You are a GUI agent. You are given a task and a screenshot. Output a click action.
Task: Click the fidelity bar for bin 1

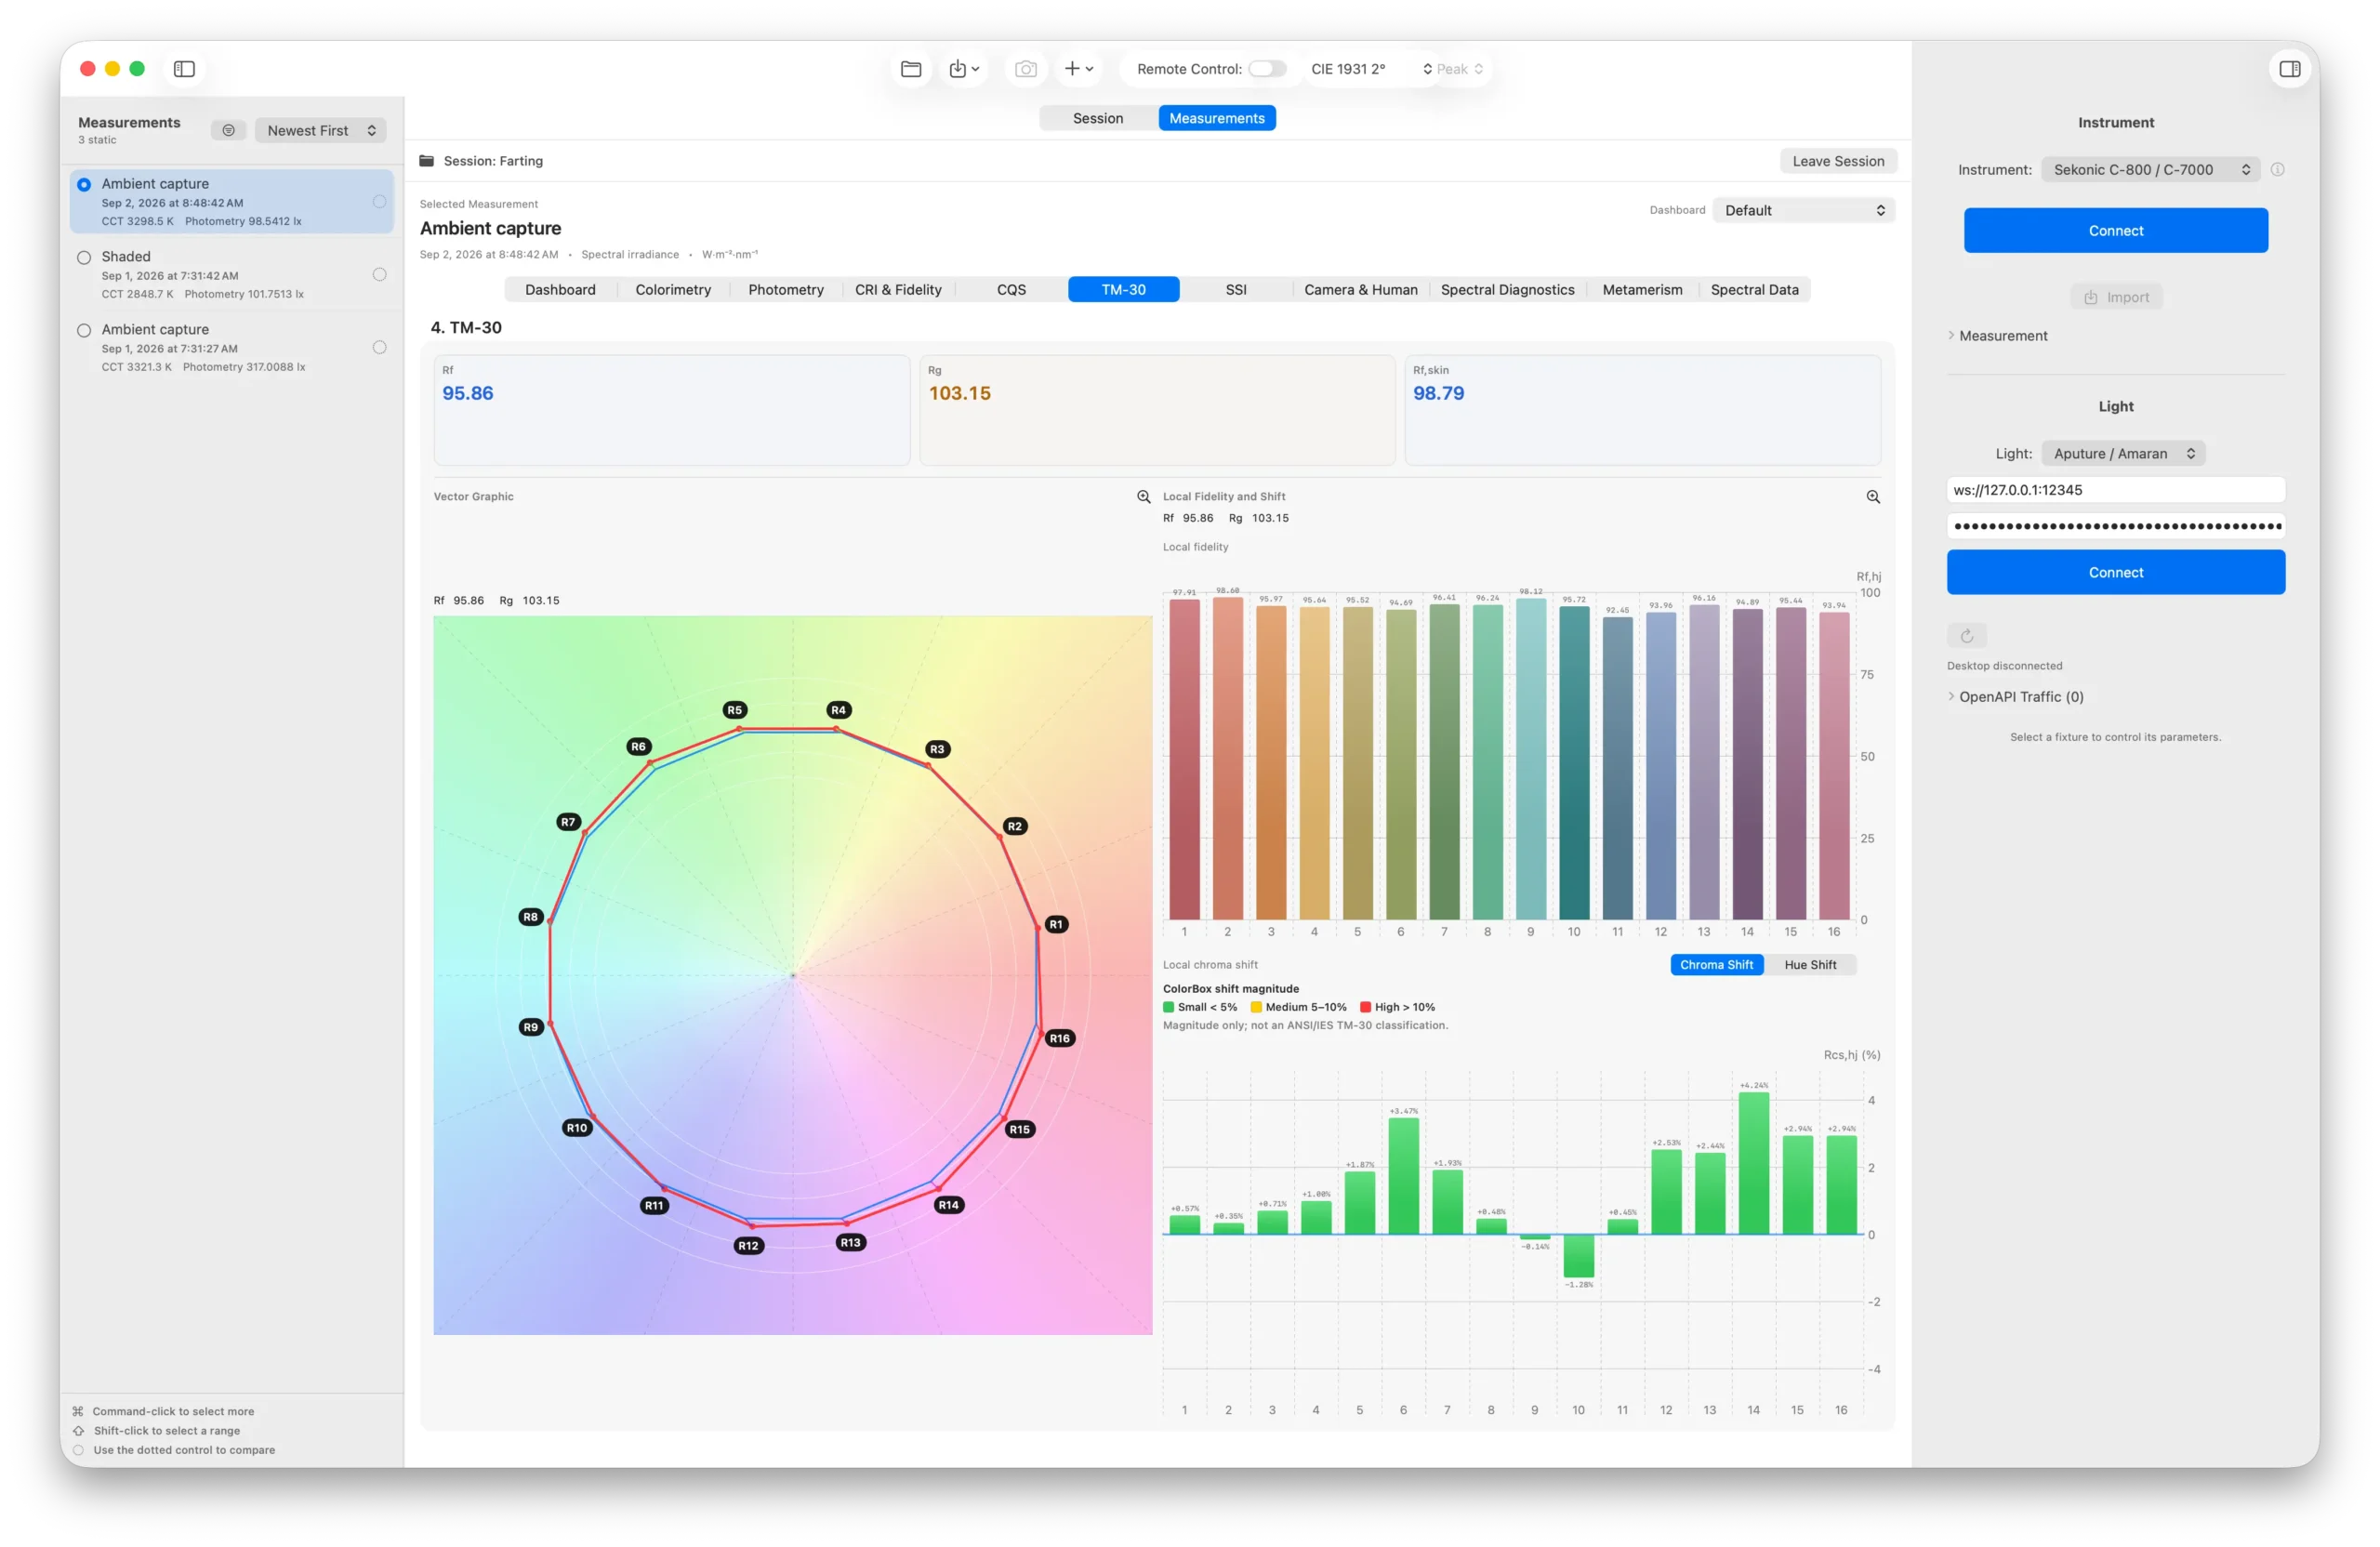(x=1184, y=760)
